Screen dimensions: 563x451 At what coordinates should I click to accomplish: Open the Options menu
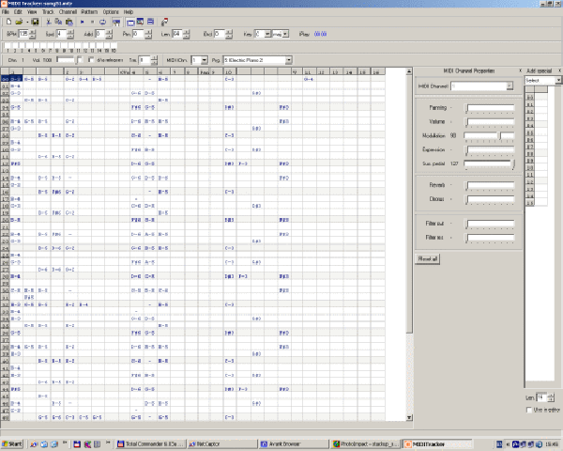pyautogui.click(x=111, y=11)
